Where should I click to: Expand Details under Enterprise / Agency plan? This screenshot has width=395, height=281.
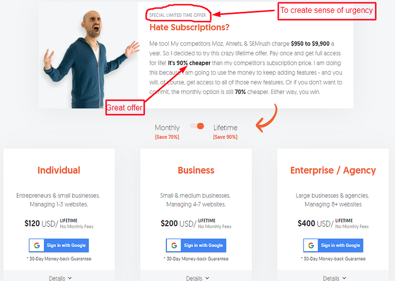tap(335, 278)
